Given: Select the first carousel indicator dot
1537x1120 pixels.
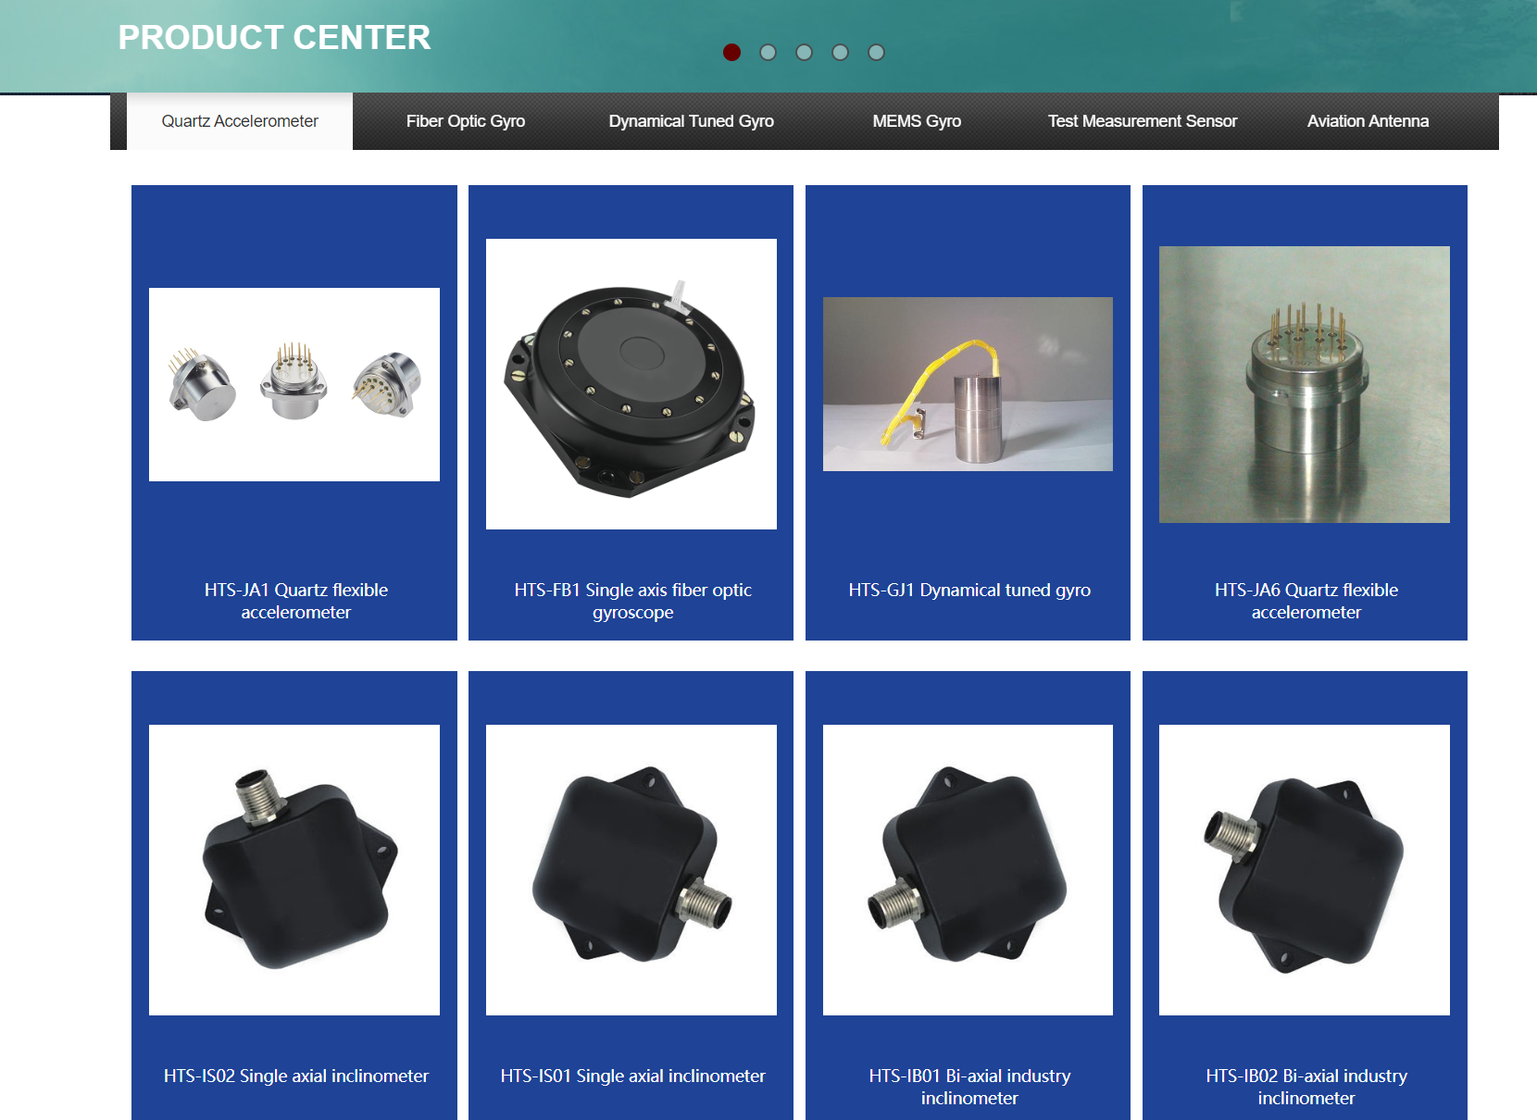Looking at the screenshot, I should click(731, 53).
